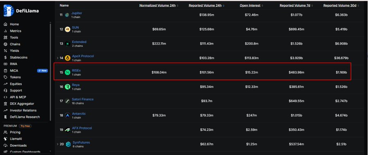Click the MiCA sidebar icon
The width and height of the screenshot is (368, 155).
click(6, 70)
